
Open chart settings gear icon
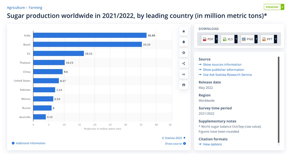point(184,53)
